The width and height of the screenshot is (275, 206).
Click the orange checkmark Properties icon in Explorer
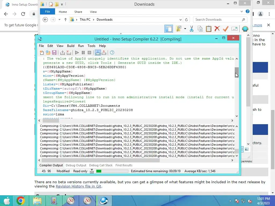point(226,29)
